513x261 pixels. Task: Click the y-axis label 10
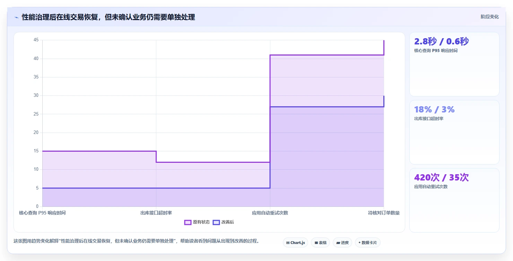(x=36, y=169)
